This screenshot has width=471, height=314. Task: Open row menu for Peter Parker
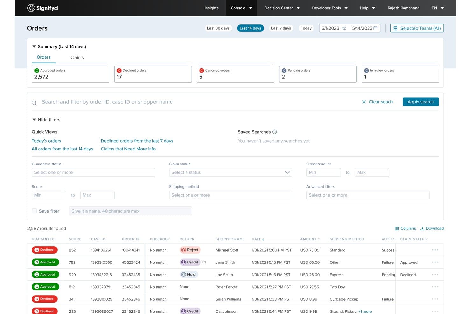pos(435,287)
